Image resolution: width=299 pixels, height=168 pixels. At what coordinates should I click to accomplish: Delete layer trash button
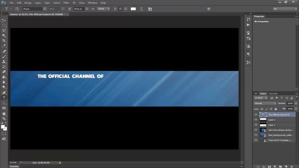point(292,167)
